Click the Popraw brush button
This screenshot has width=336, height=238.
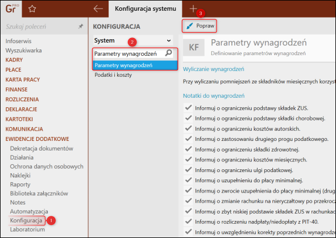point(200,26)
